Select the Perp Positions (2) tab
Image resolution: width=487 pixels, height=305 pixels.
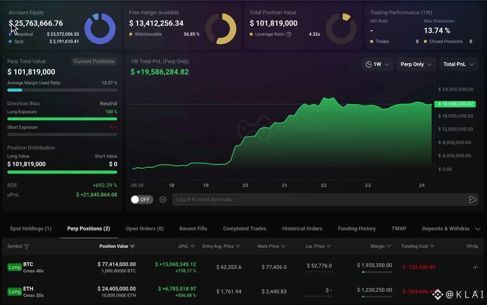[89, 228]
